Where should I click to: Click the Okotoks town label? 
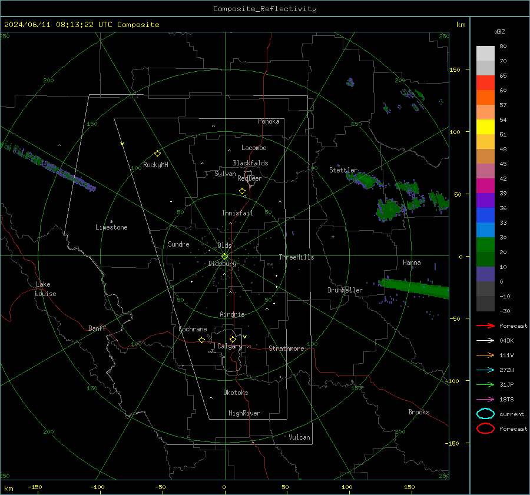pos(236,393)
